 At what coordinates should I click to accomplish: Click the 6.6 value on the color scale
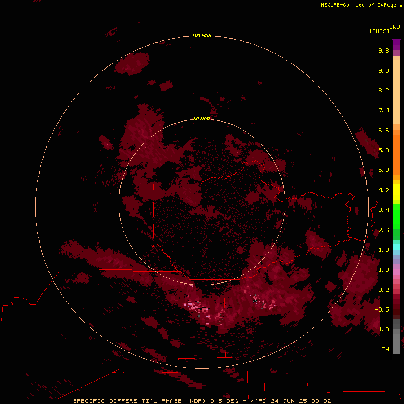pos(384,130)
